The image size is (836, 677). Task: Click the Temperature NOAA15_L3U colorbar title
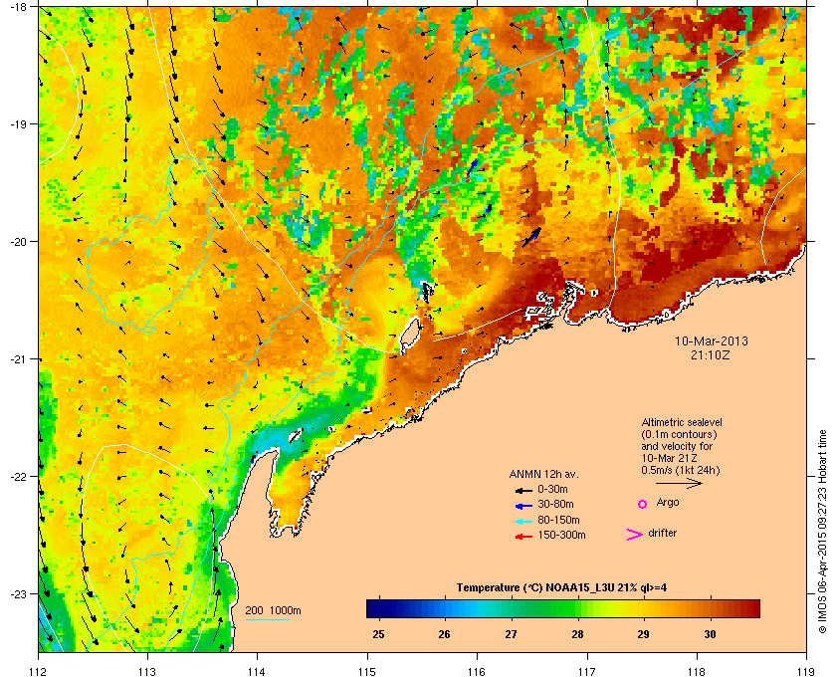561,588
